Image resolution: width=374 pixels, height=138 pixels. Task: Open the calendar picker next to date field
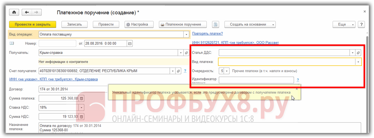(x=130, y=43)
